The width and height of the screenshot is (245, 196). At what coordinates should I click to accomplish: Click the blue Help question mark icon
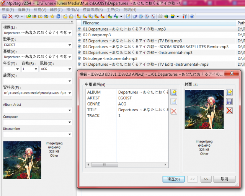pos(192,16)
